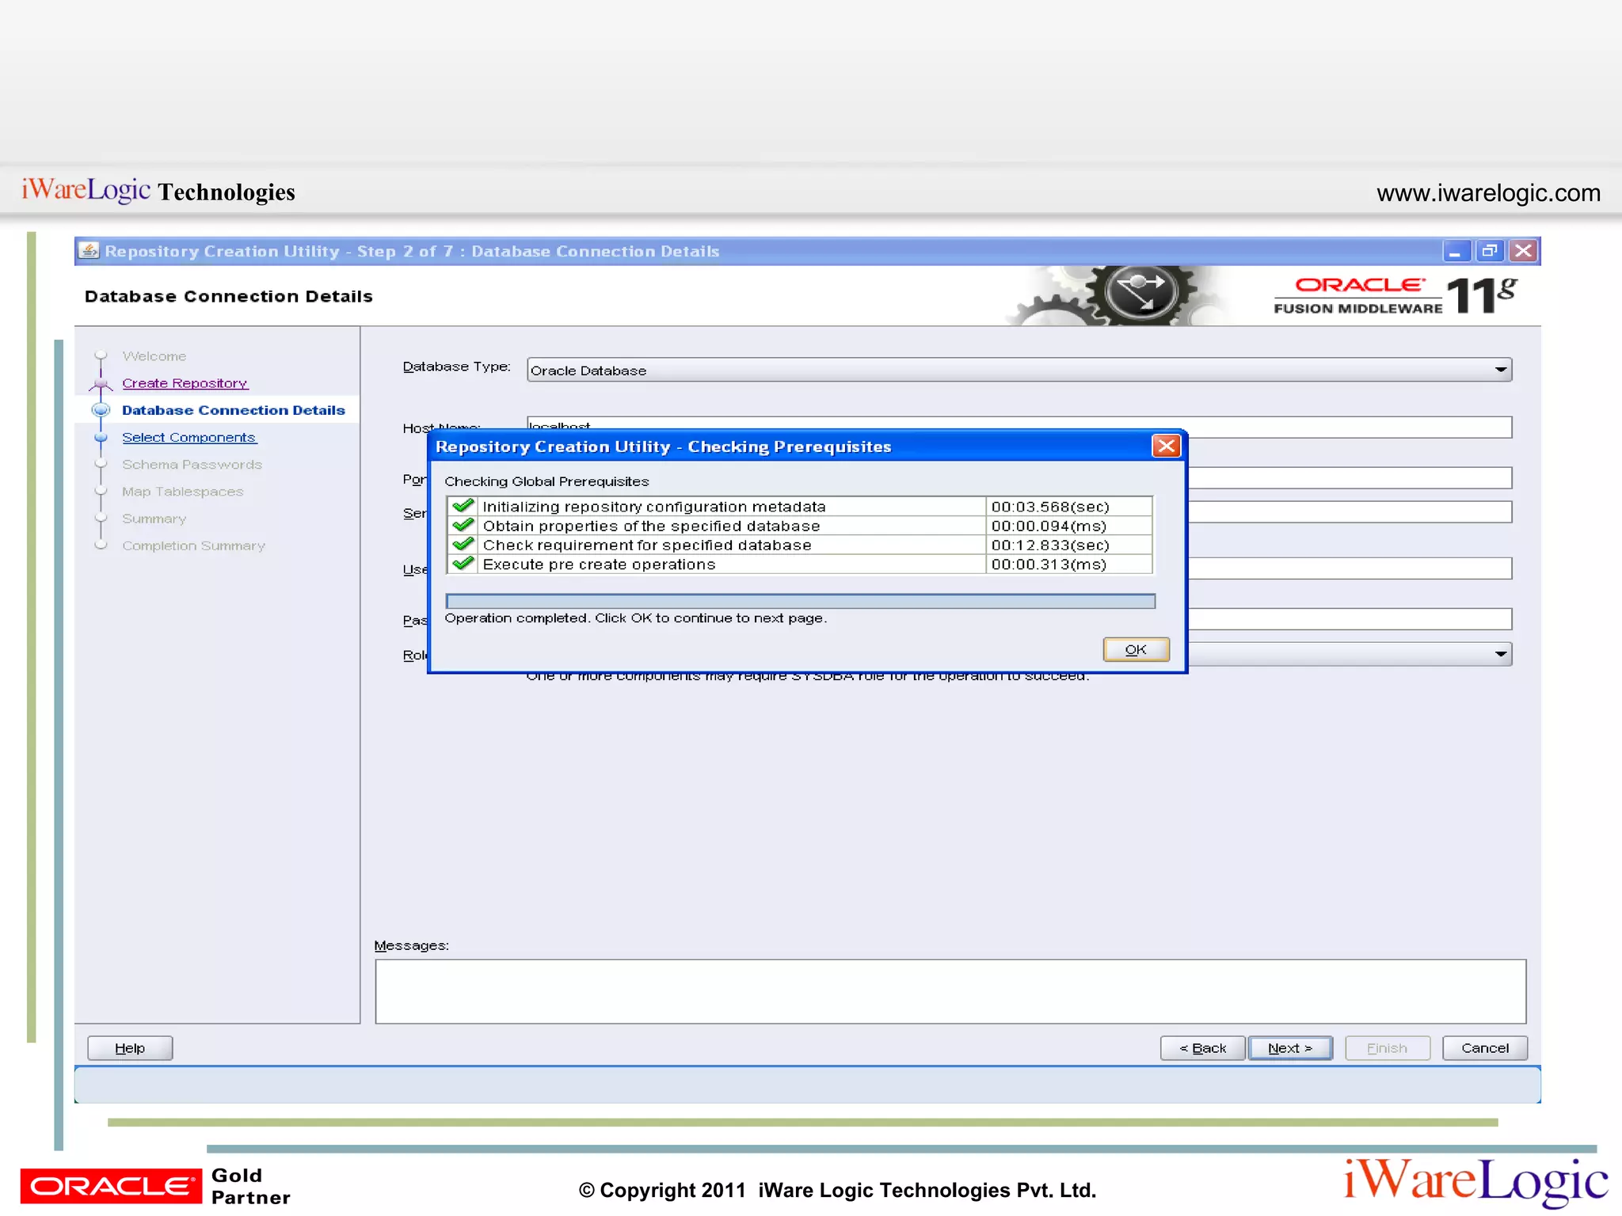Click the Next > button

click(x=1290, y=1048)
